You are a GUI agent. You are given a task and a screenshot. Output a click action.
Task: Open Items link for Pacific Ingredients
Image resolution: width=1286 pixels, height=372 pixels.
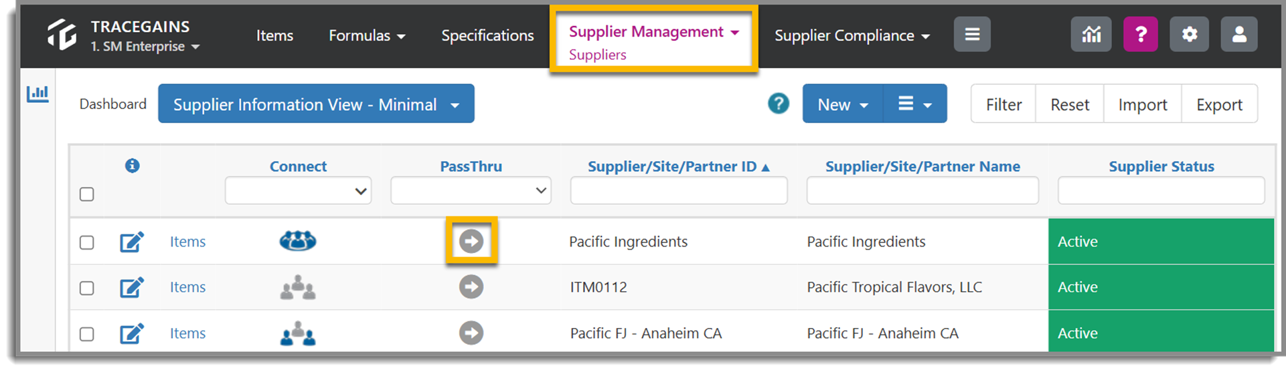click(187, 242)
